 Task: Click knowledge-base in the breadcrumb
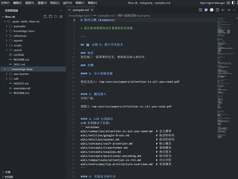coord(80,16)
